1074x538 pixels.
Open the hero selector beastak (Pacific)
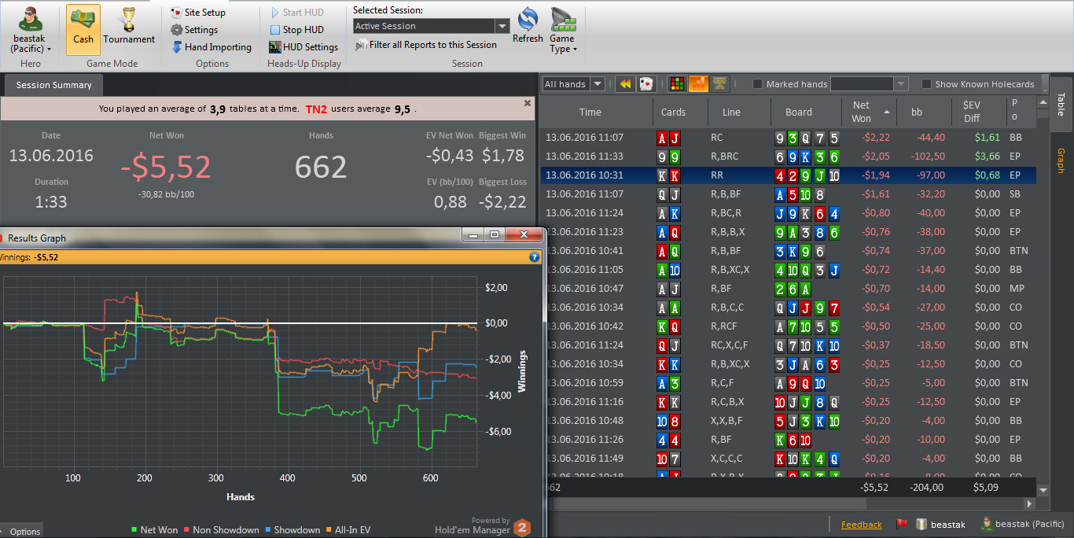coord(31,30)
